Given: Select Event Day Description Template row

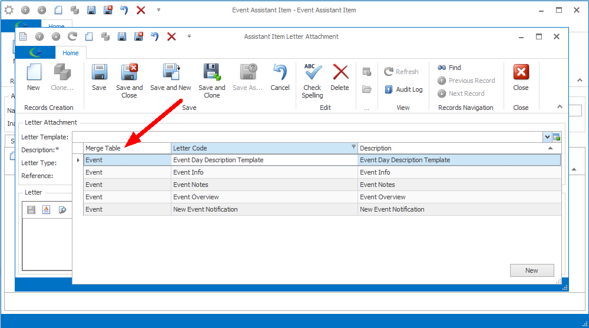Looking at the screenshot, I should (322, 160).
